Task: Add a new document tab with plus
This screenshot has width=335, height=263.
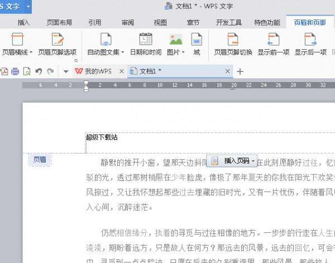Action: pyautogui.click(x=240, y=71)
